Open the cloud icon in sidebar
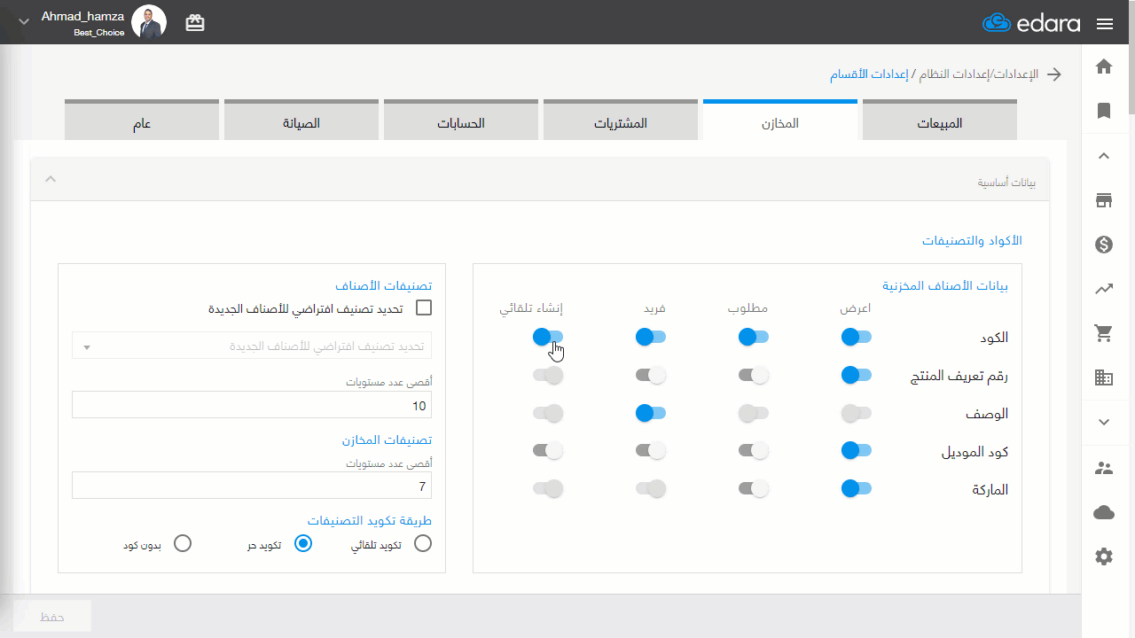The width and height of the screenshot is (1135, 638). tap(1104, 512)
